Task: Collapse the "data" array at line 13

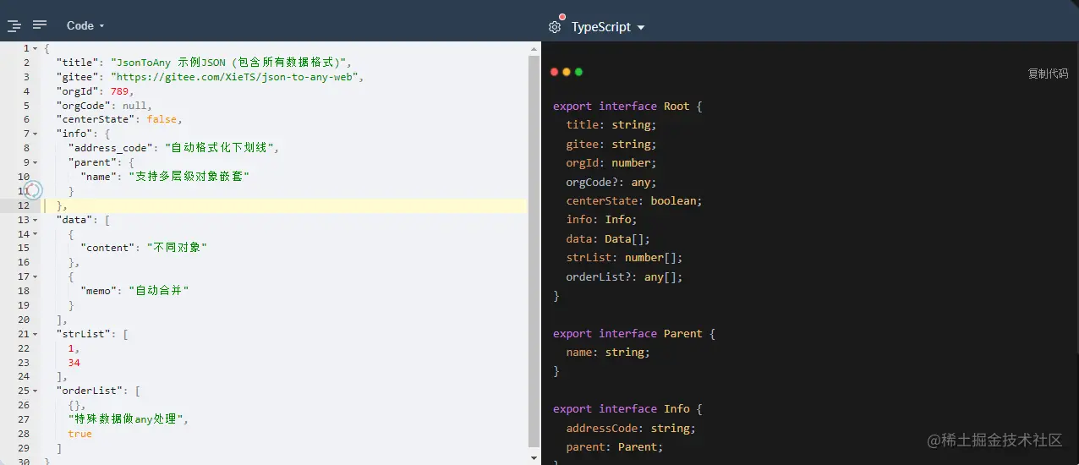Action: (x=35, y=220)
